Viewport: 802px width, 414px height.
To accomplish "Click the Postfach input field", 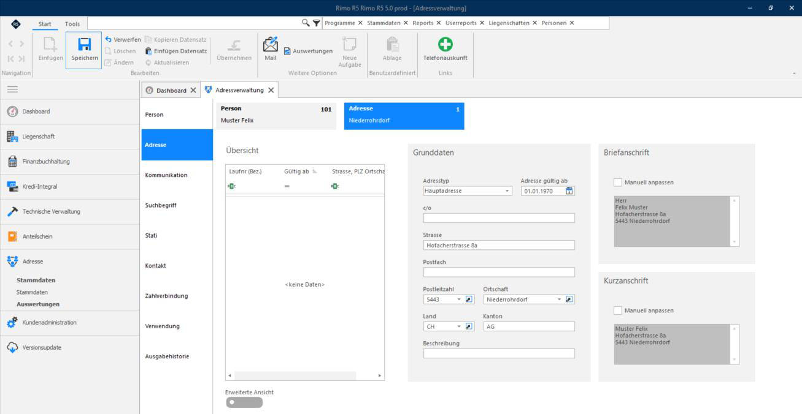I will (499, 272).
